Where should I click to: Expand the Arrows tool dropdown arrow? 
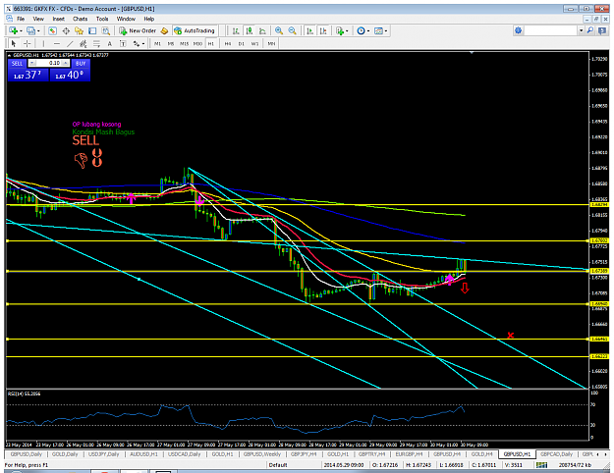click(143, 44)
